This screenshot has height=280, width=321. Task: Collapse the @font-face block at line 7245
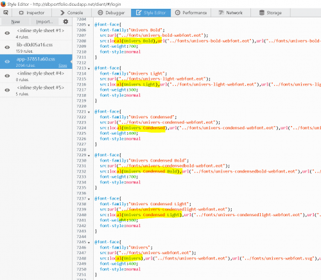[x=89, y=243]
